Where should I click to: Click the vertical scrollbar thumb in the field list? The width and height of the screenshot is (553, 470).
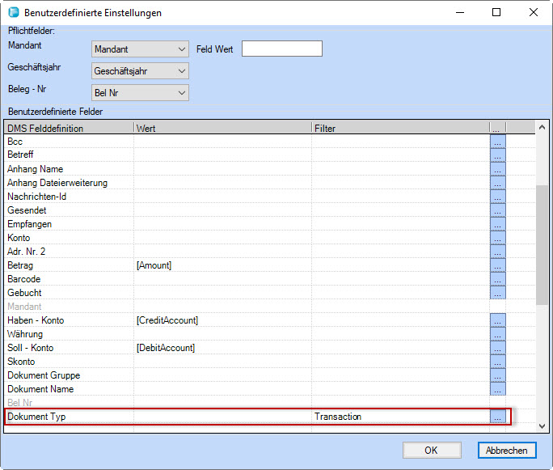[x=541, y=243]
